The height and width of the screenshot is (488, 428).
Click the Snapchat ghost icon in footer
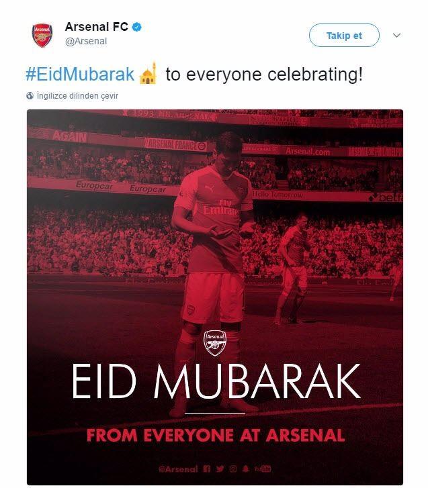point(246,469)
